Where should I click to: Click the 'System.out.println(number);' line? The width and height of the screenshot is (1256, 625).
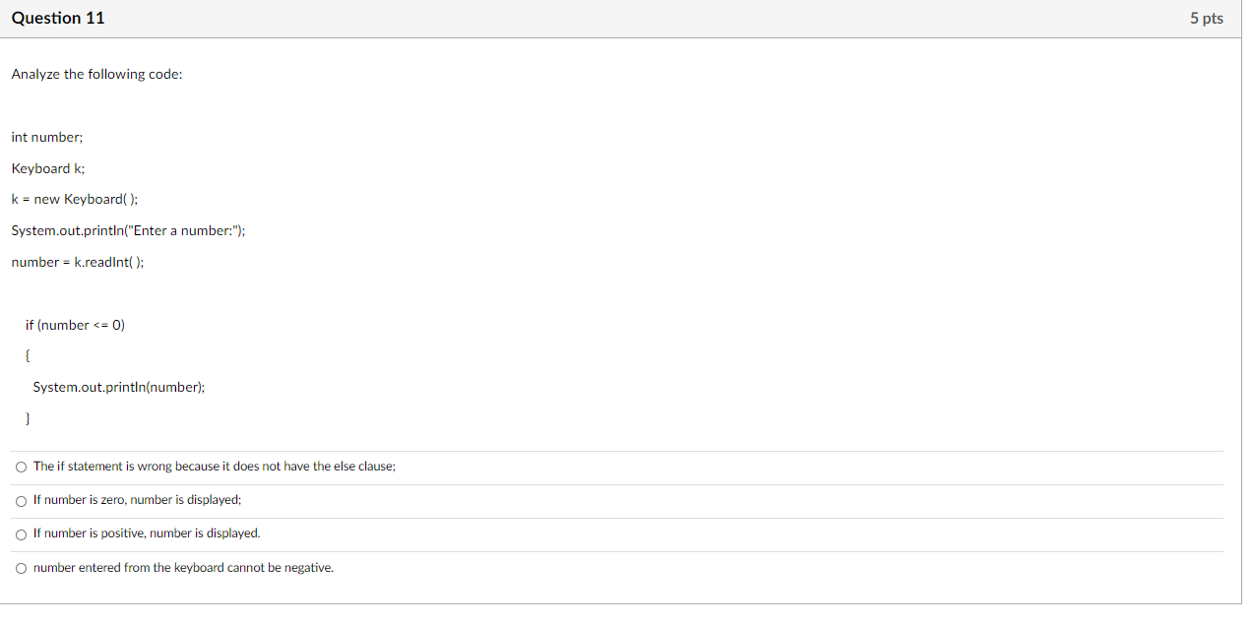[x=119, y=388]
